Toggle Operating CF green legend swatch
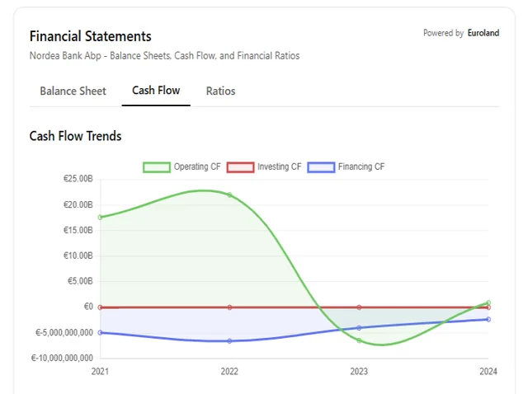 [157, 167]
